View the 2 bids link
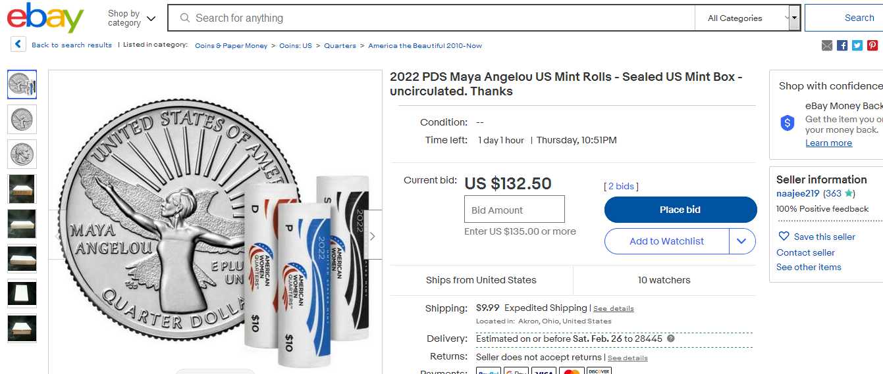This screenshot has width=883, height=374. pos(621,187)
